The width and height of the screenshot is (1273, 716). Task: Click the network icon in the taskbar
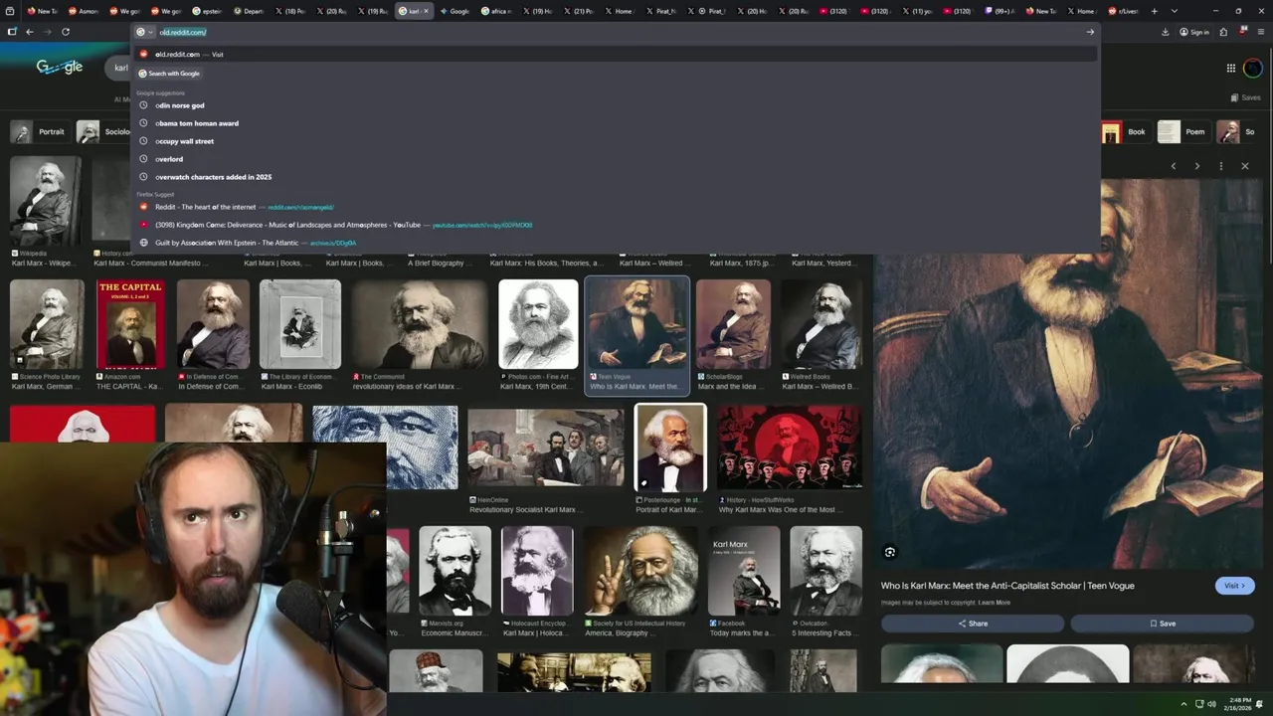pyautogui.click(x=1198, y=704)
